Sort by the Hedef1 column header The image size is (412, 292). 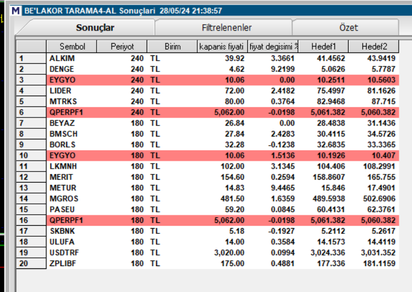323,47
